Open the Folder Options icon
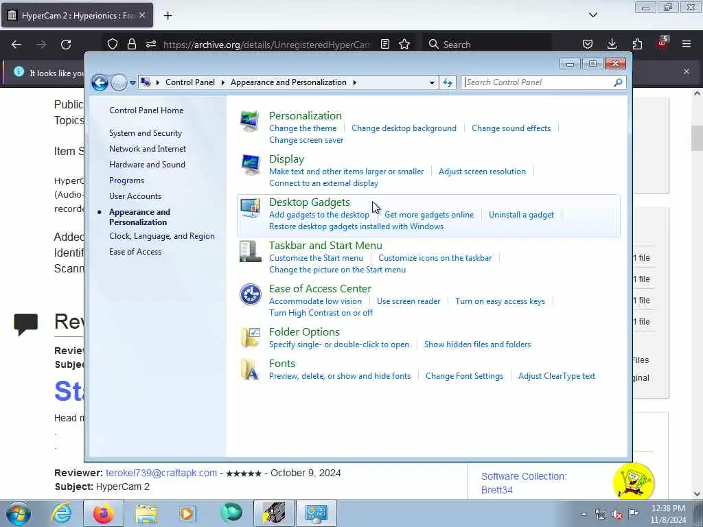703x527 pixels. 250,338
